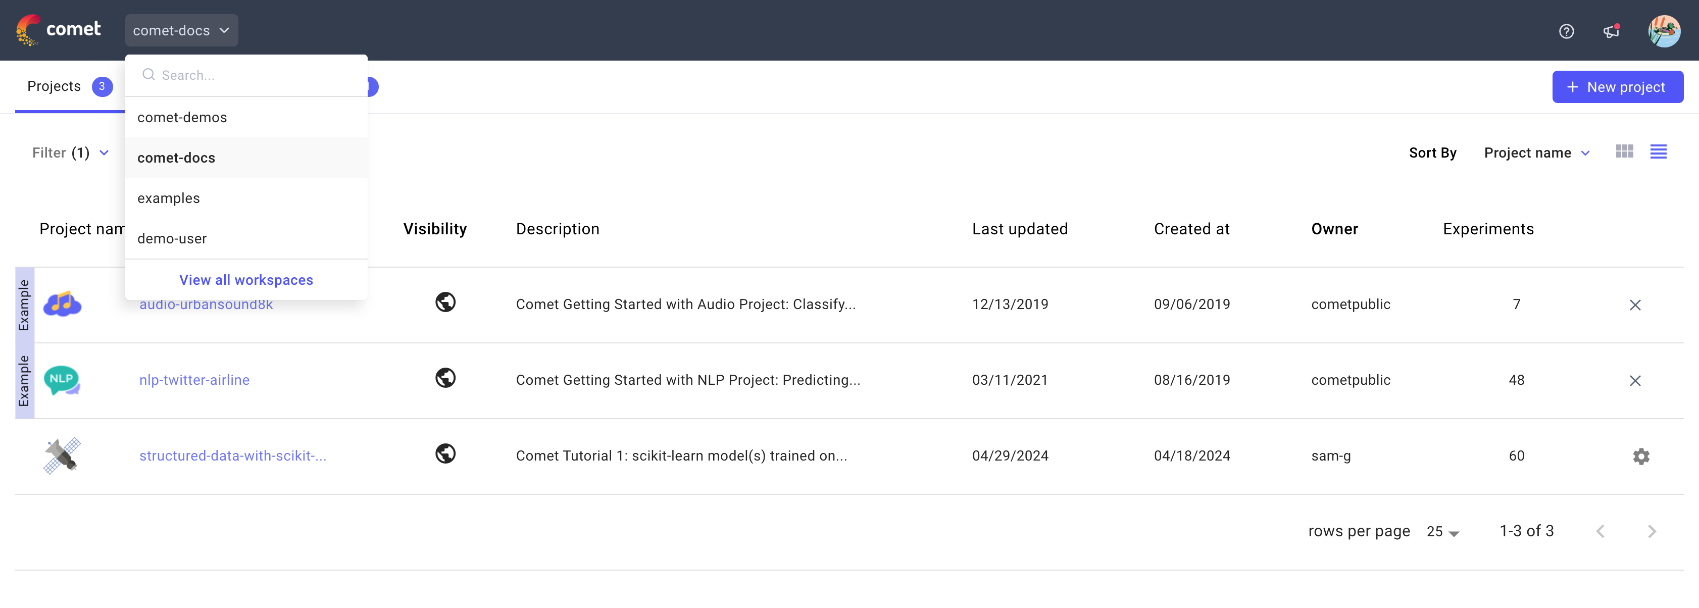Click the announcements megaphone icon
Screen dimensions: 1699x608
point(1611,30)
